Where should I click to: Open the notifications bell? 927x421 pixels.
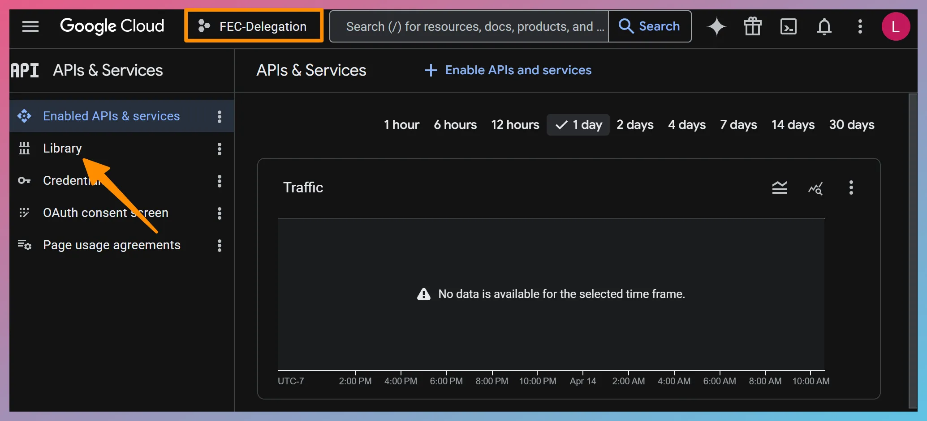pyautogui.click(x=824, y=26)
